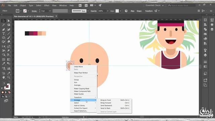Open the zoom level dropdown

23,117
